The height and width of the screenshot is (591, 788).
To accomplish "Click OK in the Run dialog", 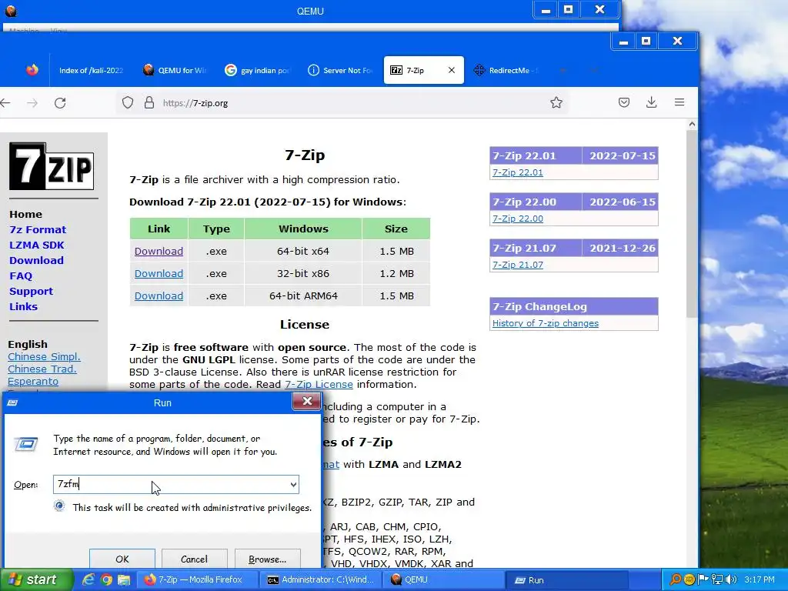I will click(x=122, y=559).
